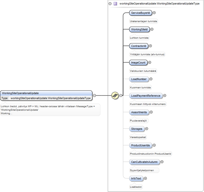The height and width of the screenshot is (192, 204).
Task: Collapse the WorkingSiteOperationalUpdate element node
Action: click(95, 96)
